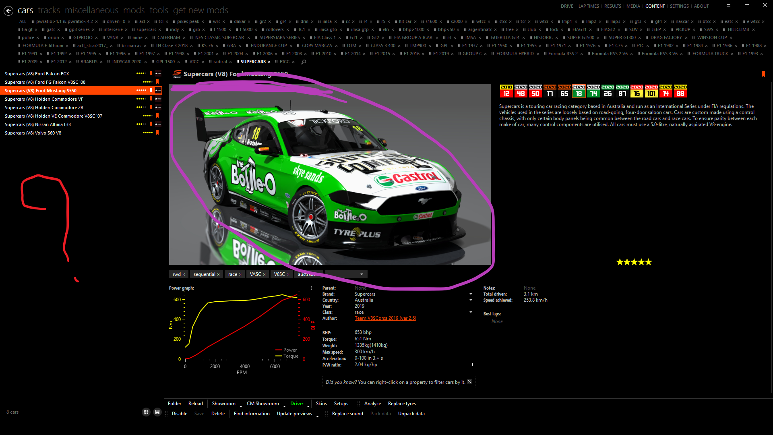Click the search magnifier icon in the filter bar

(304, 62)
